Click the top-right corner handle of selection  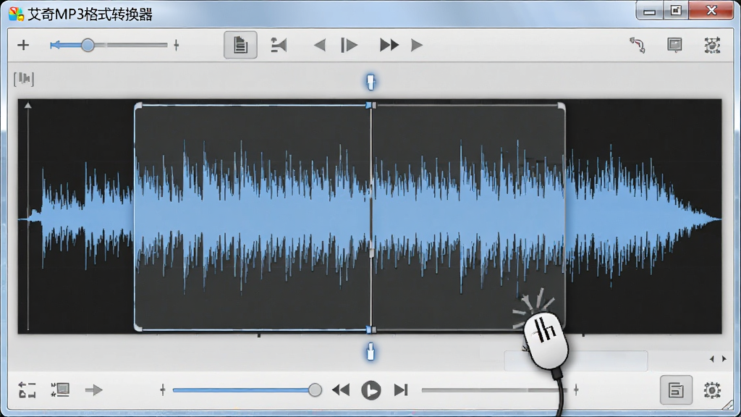(561, 106)
